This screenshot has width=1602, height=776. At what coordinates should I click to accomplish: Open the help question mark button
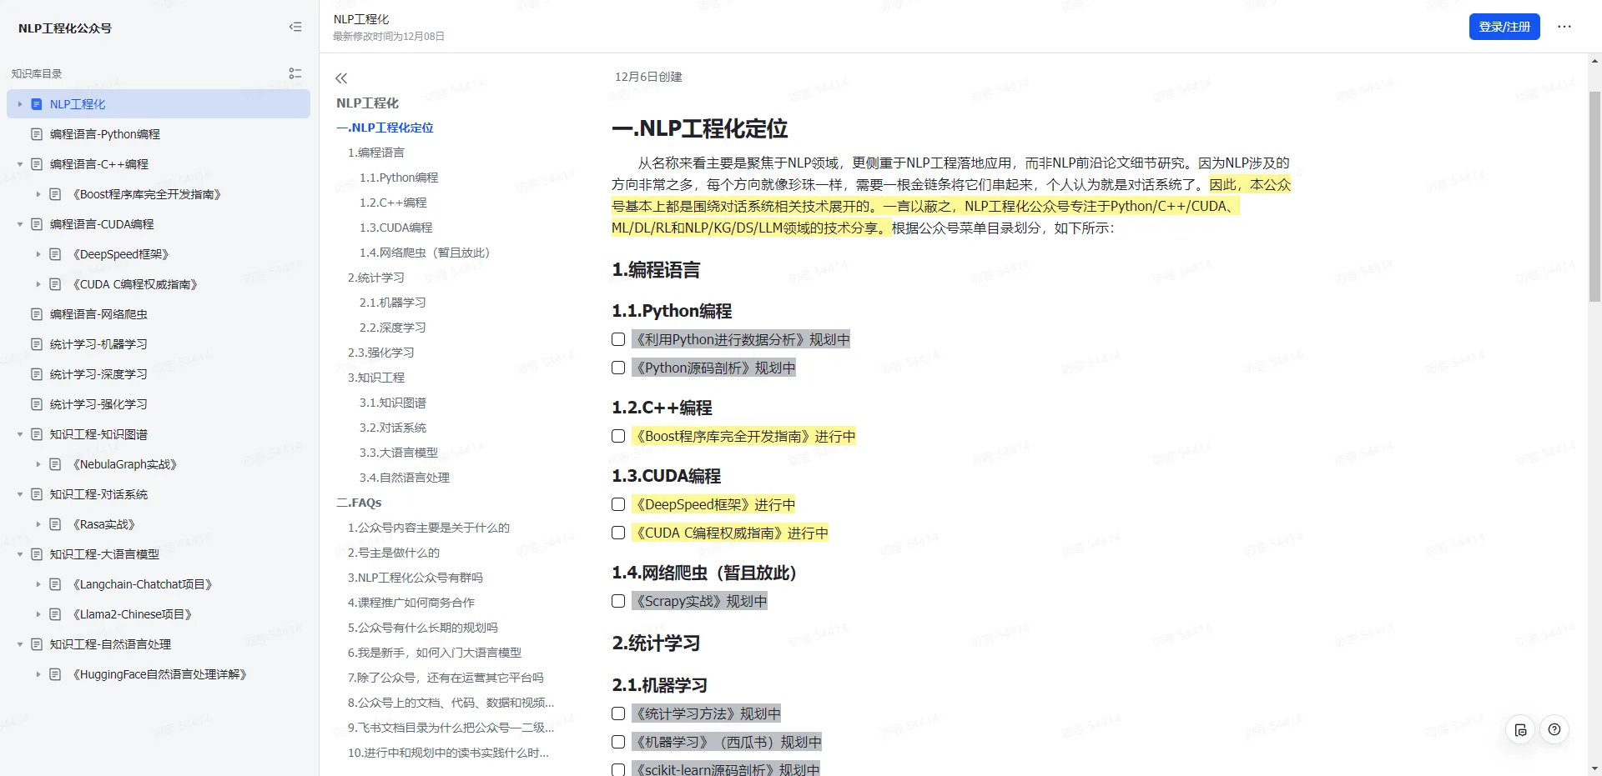[x=1554, y=729]
